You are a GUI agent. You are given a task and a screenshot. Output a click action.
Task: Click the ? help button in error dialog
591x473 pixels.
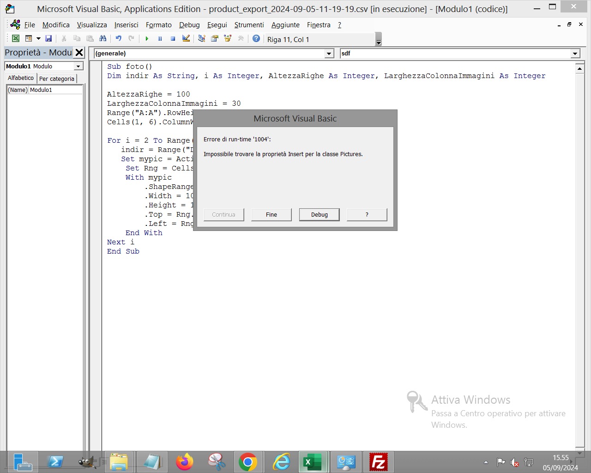click(x=367, y=214)
